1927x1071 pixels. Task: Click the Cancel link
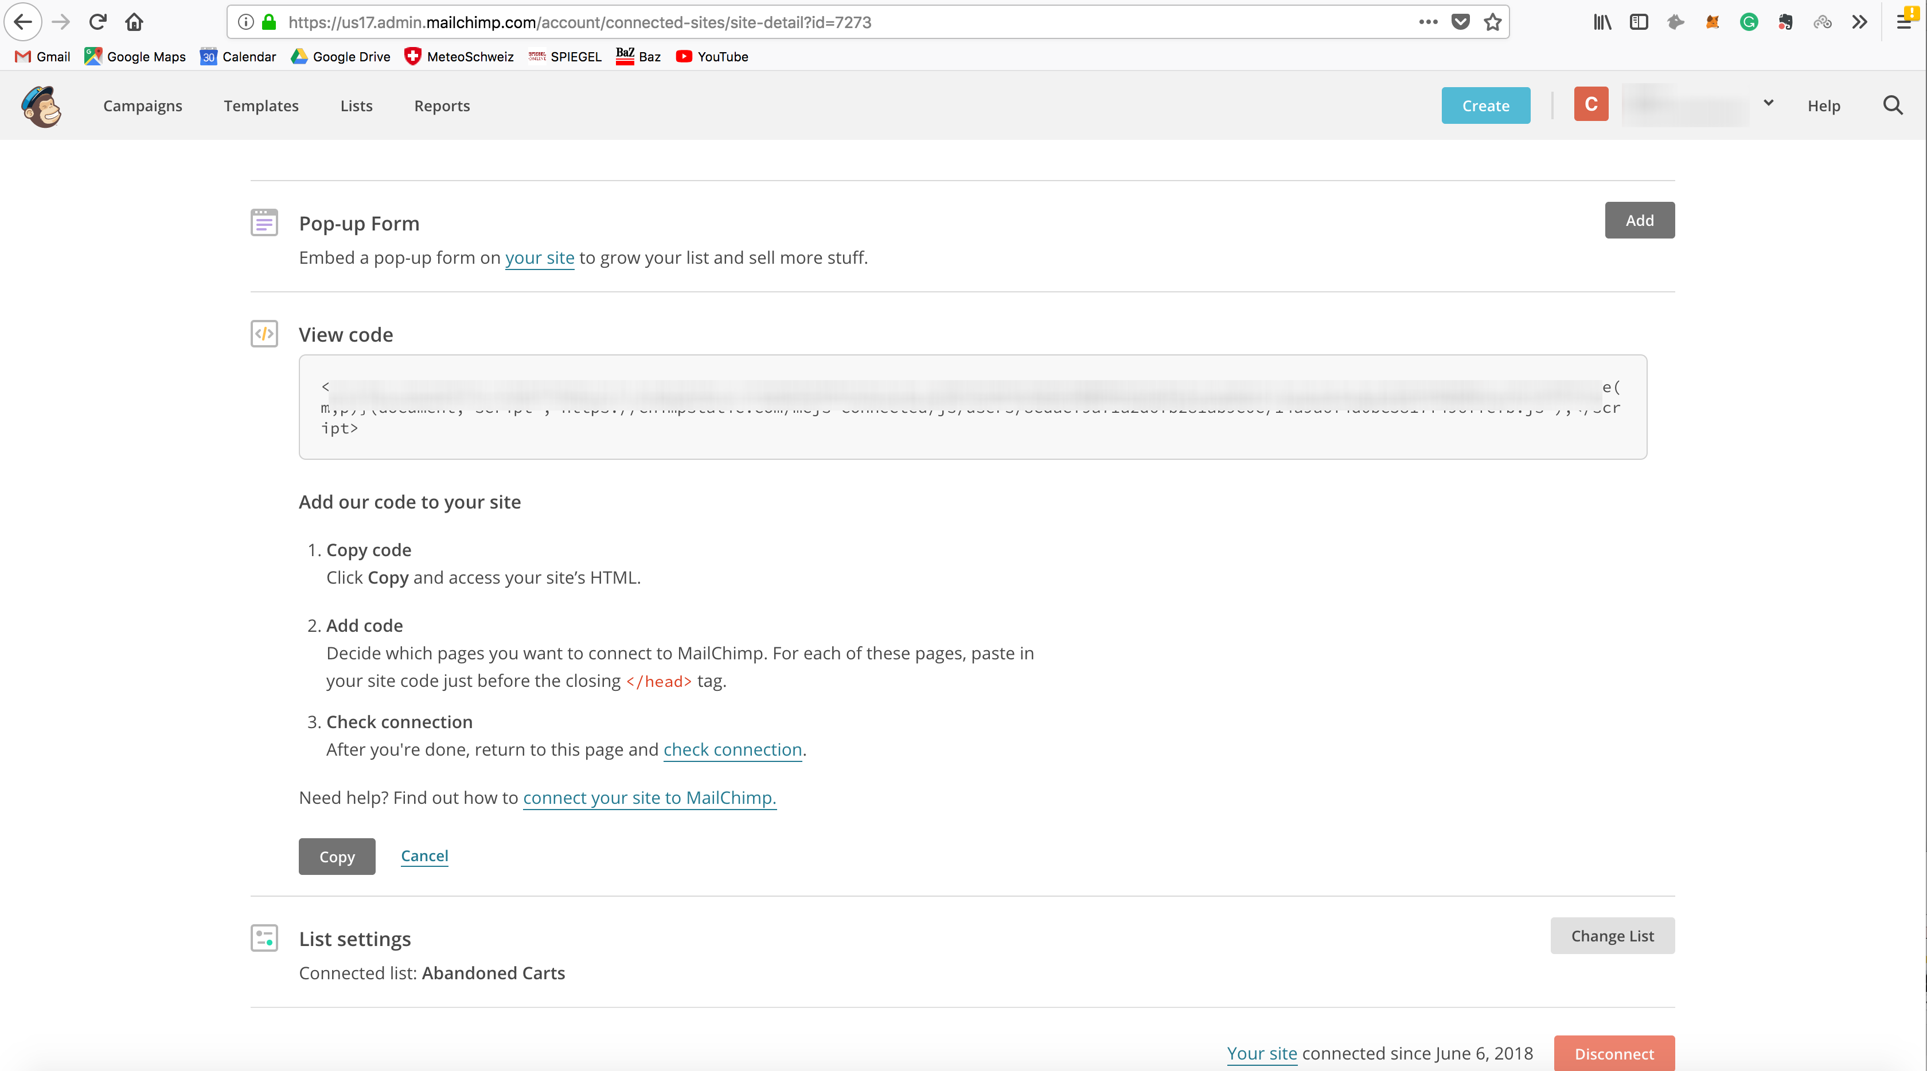point(424,855)
